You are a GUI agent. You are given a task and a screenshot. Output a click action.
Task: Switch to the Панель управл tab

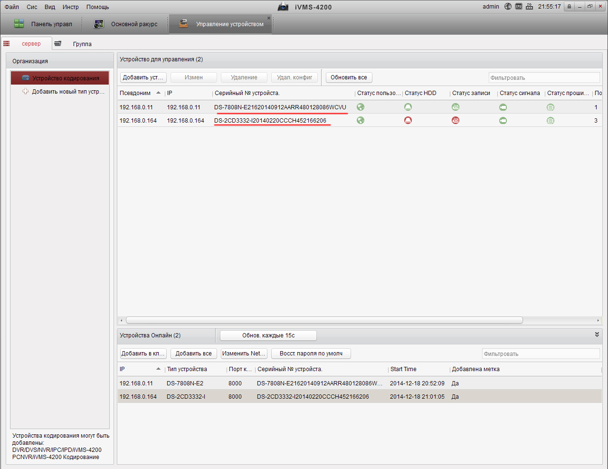point(43,24)
